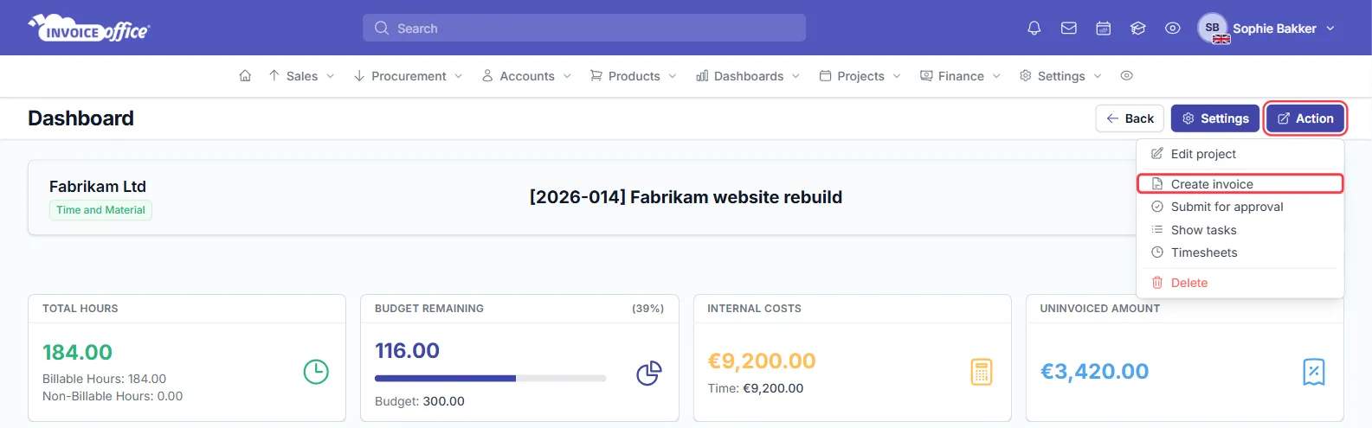Expand the Products menu
Viewport: 1372px width, 428px height.
coord(633,76)
